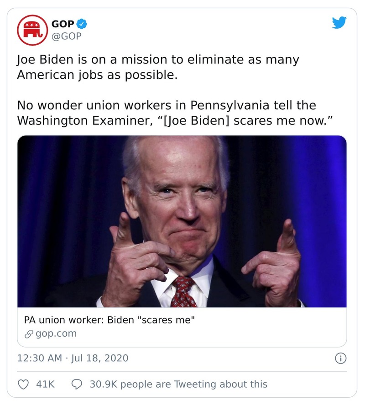Open the GOP elephant profile avatar
Viewport: 365px width, 405px height.
click(x=32, y=31)
